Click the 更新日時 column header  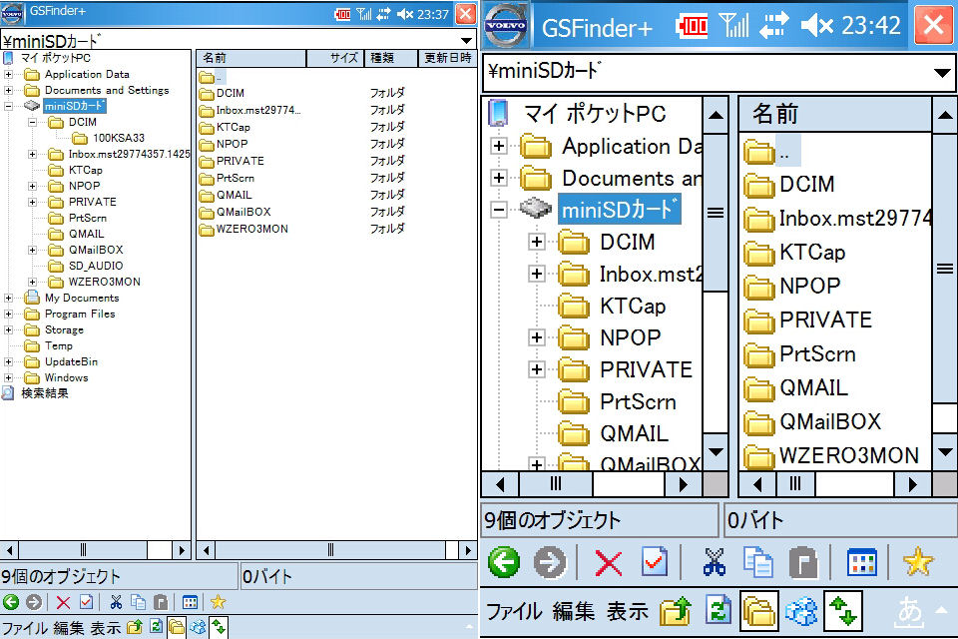coord(447,58)
